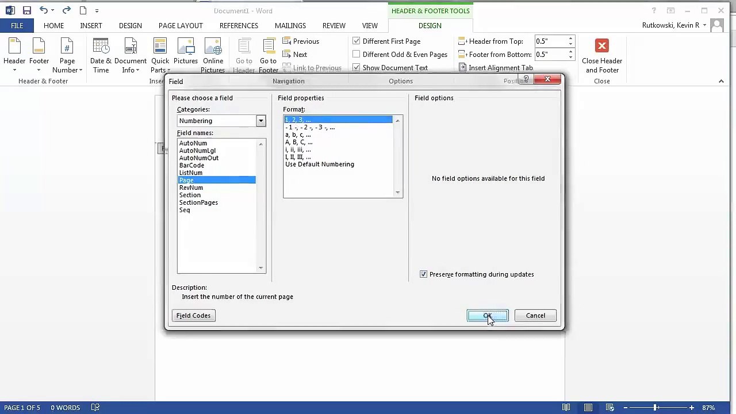Switch to Web Layout view icon
Screen dimensions: 736x414
(610, 408)
